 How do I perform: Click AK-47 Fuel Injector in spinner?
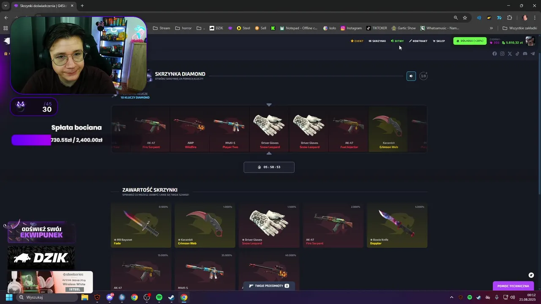coord(349,129)
